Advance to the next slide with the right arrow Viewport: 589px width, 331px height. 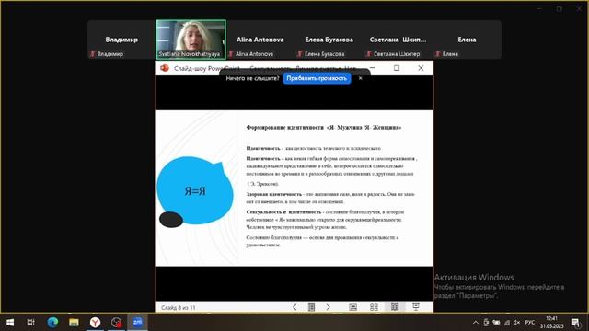coord(328,307)
